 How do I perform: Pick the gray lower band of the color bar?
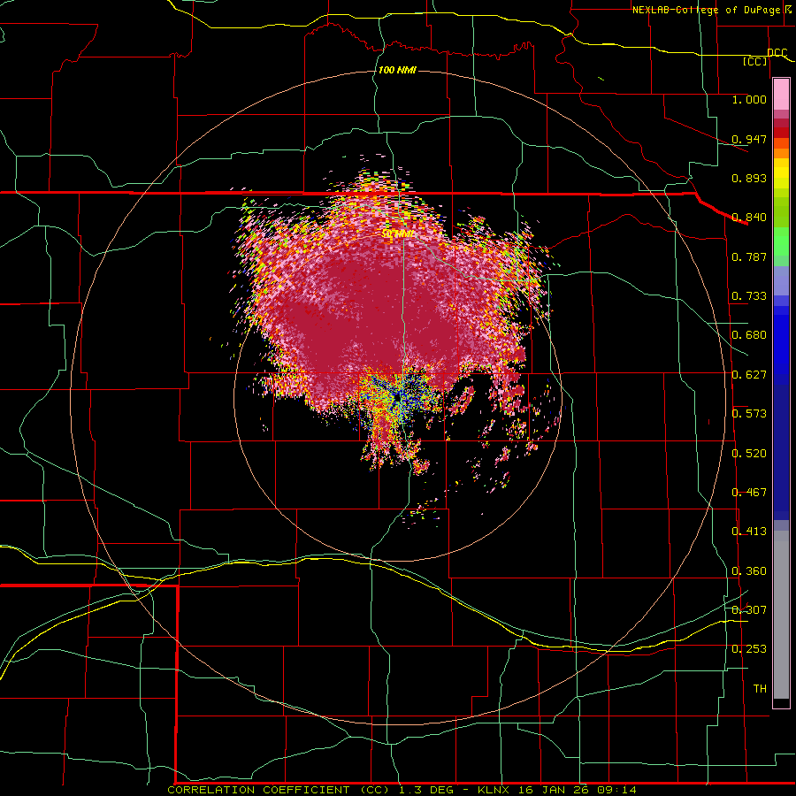tap(781, 615)
